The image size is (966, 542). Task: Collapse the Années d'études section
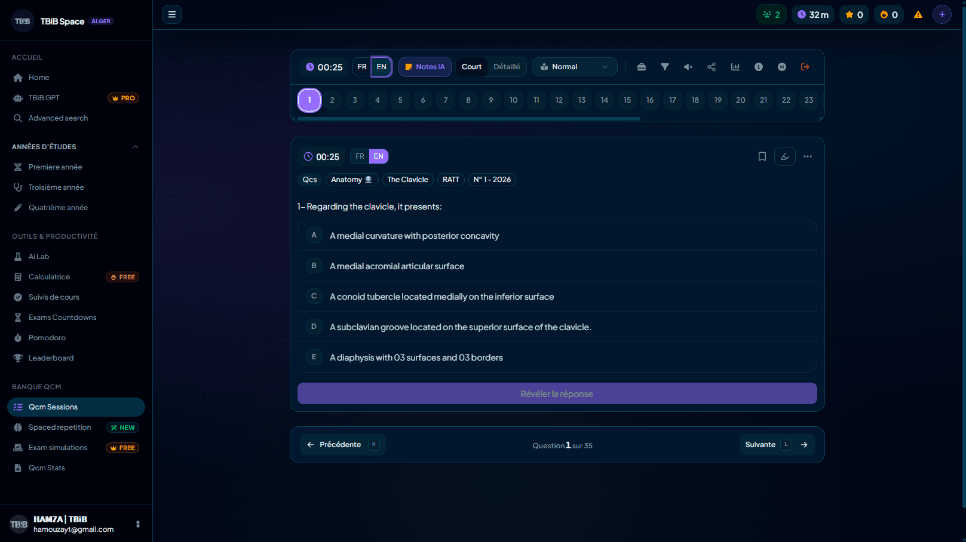pos(136,147)
